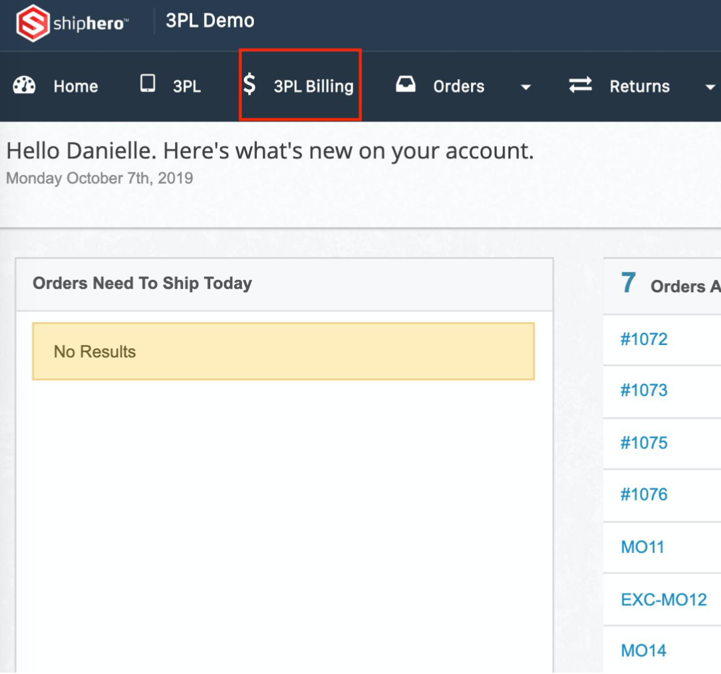This screenshot has height=674, width=721.
Task: Expand the Orders dropdown arrow
Action: (x=525, y=87)
